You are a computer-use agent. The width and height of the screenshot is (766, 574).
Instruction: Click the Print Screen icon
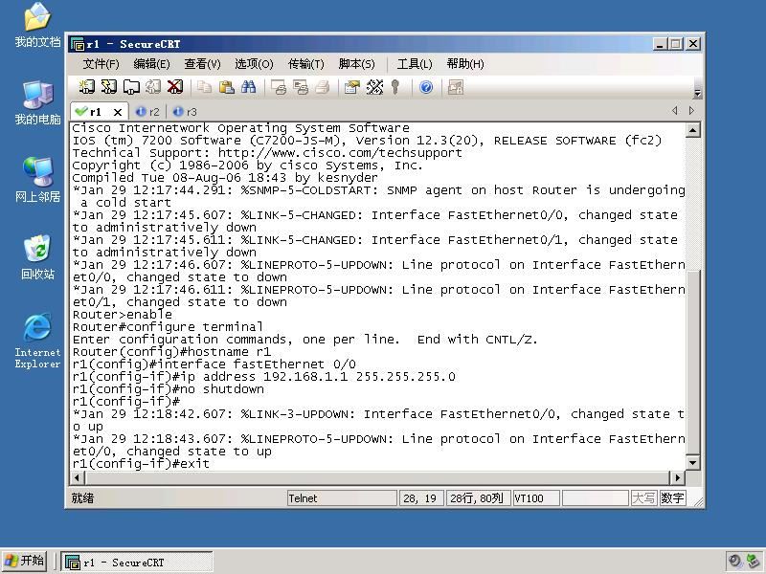click(279, 87)
